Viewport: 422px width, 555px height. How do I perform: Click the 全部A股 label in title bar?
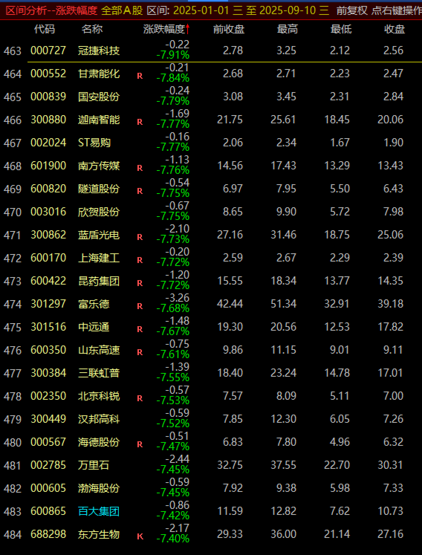(122, 10)
